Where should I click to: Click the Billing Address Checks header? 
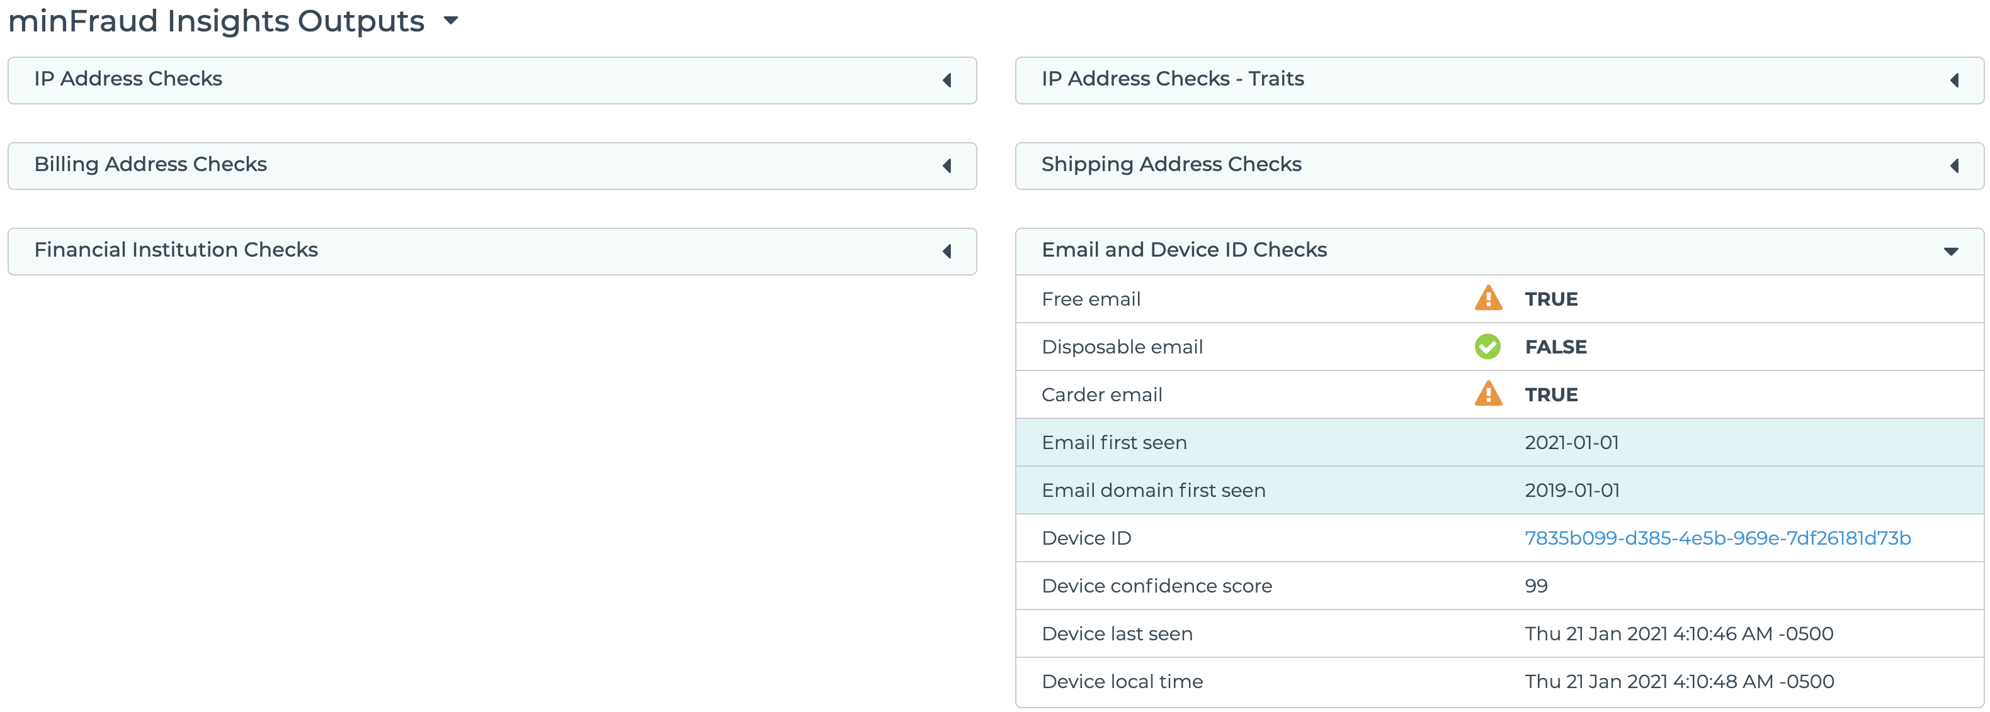151,164
